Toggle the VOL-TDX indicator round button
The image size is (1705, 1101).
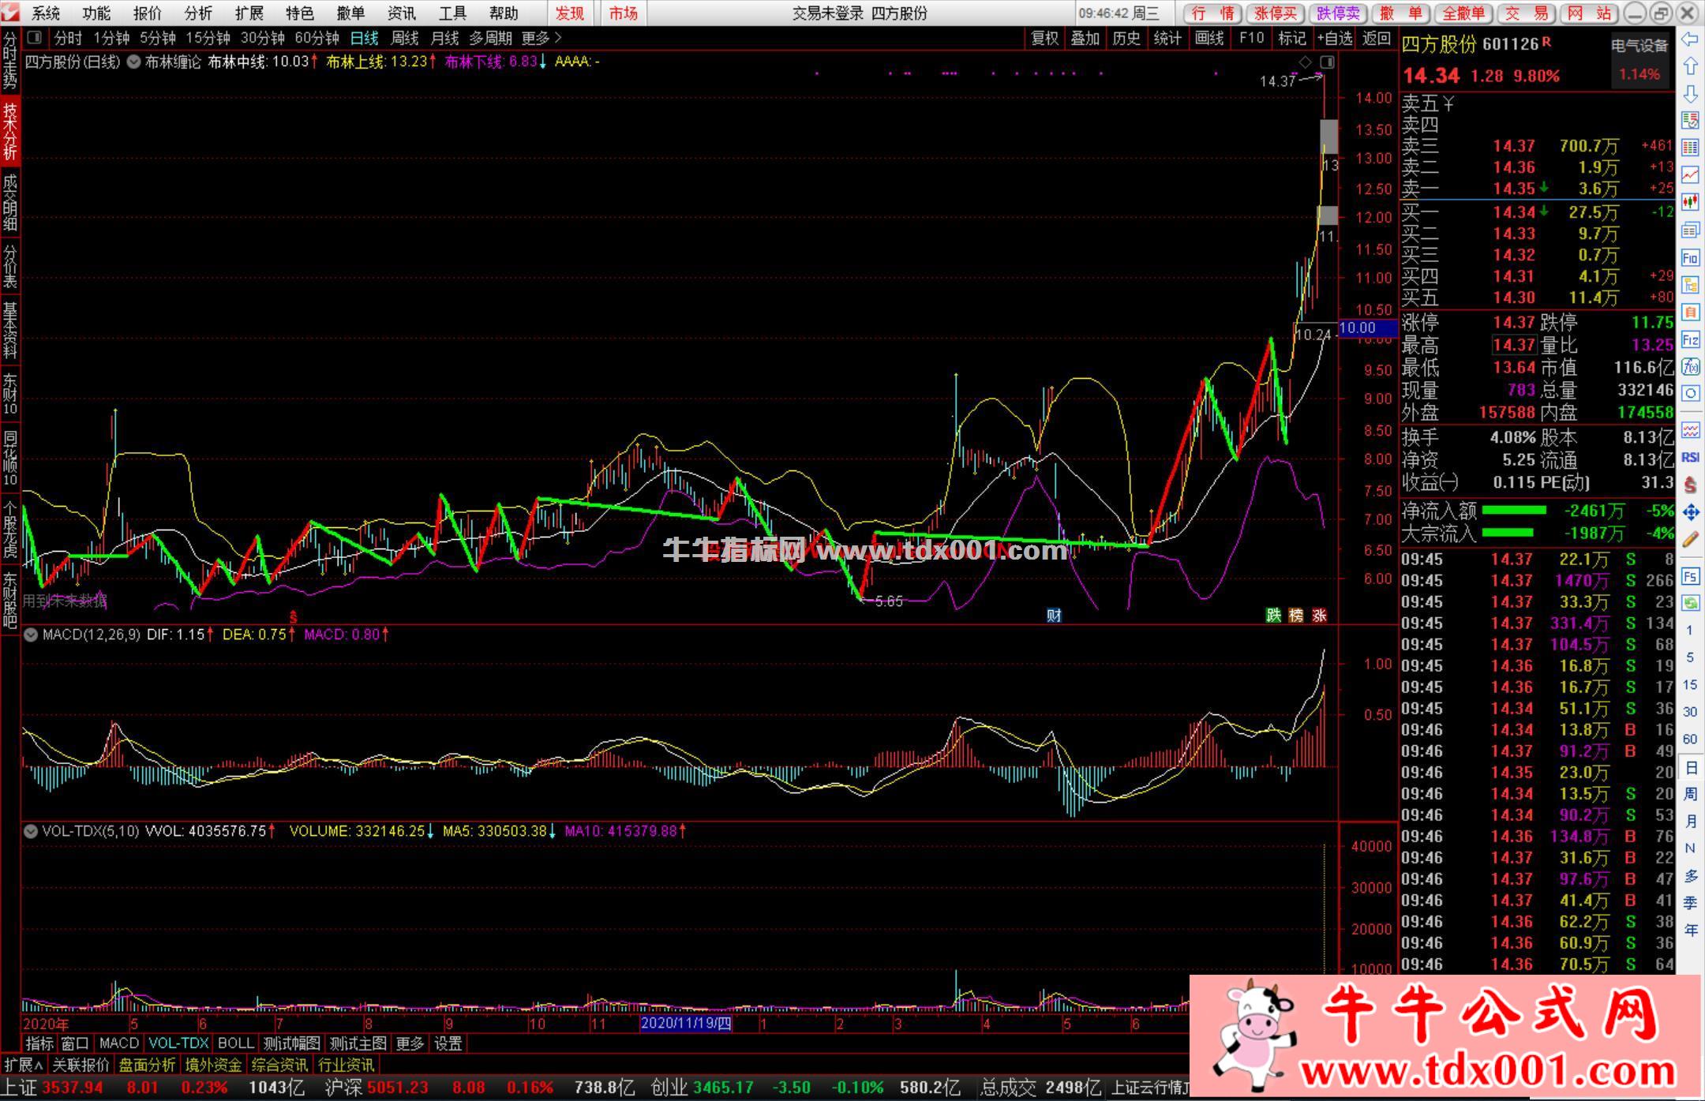[31, 831]
